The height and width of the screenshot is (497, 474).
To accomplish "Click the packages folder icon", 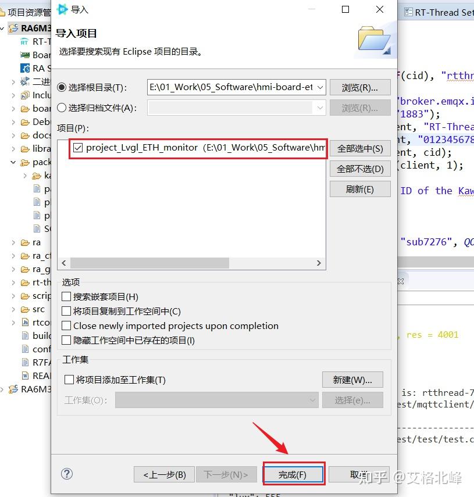I will [25, 162].
